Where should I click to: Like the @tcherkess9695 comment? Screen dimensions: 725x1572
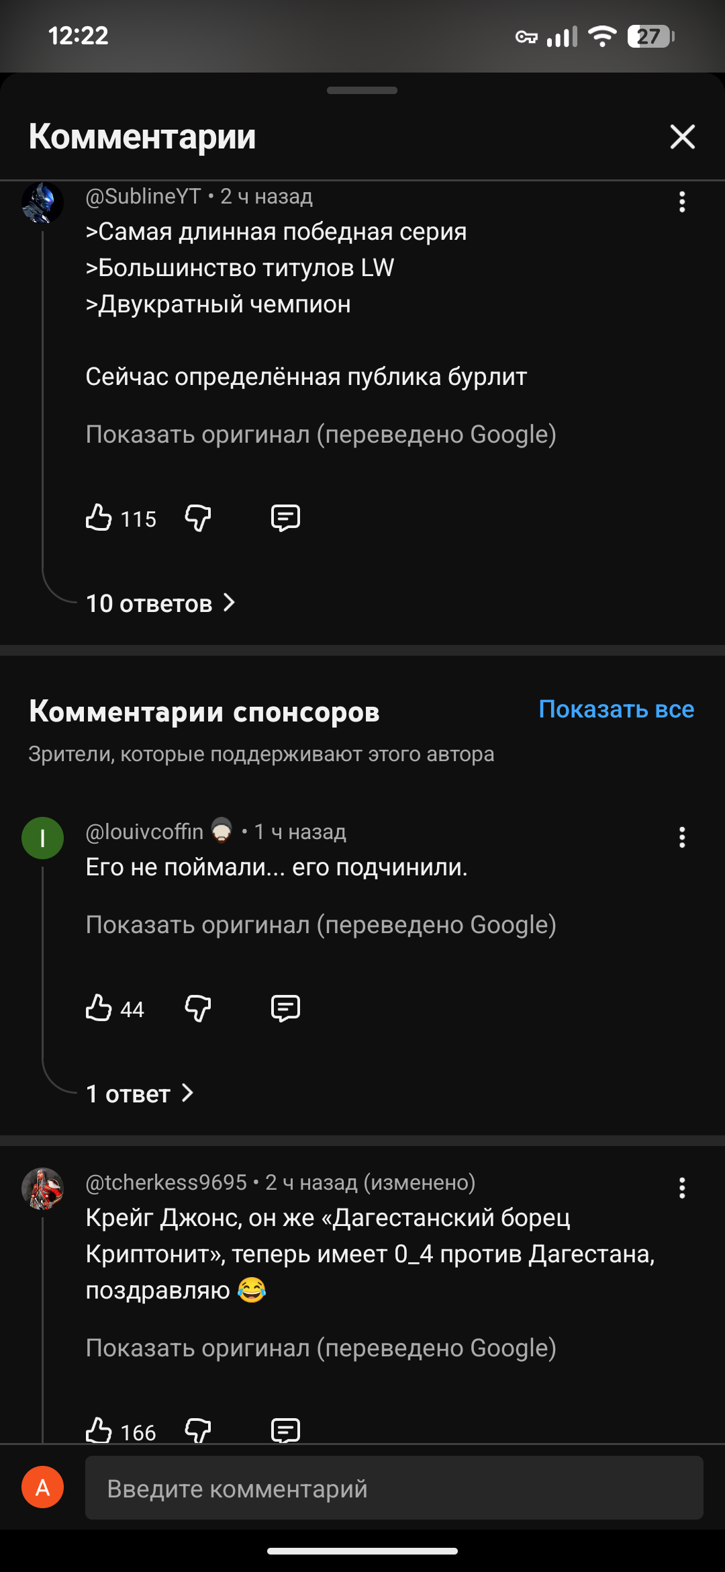click(x=99, y=1430)
